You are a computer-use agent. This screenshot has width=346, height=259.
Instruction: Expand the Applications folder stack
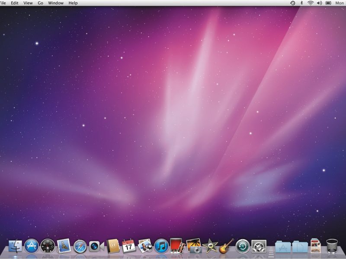coord(283,246)
